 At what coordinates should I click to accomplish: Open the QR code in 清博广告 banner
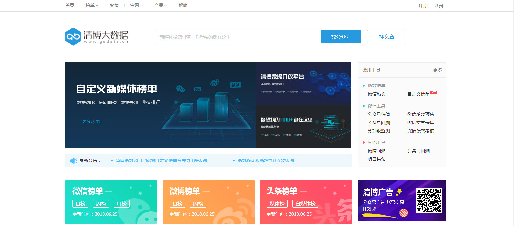tap(429, 200)
